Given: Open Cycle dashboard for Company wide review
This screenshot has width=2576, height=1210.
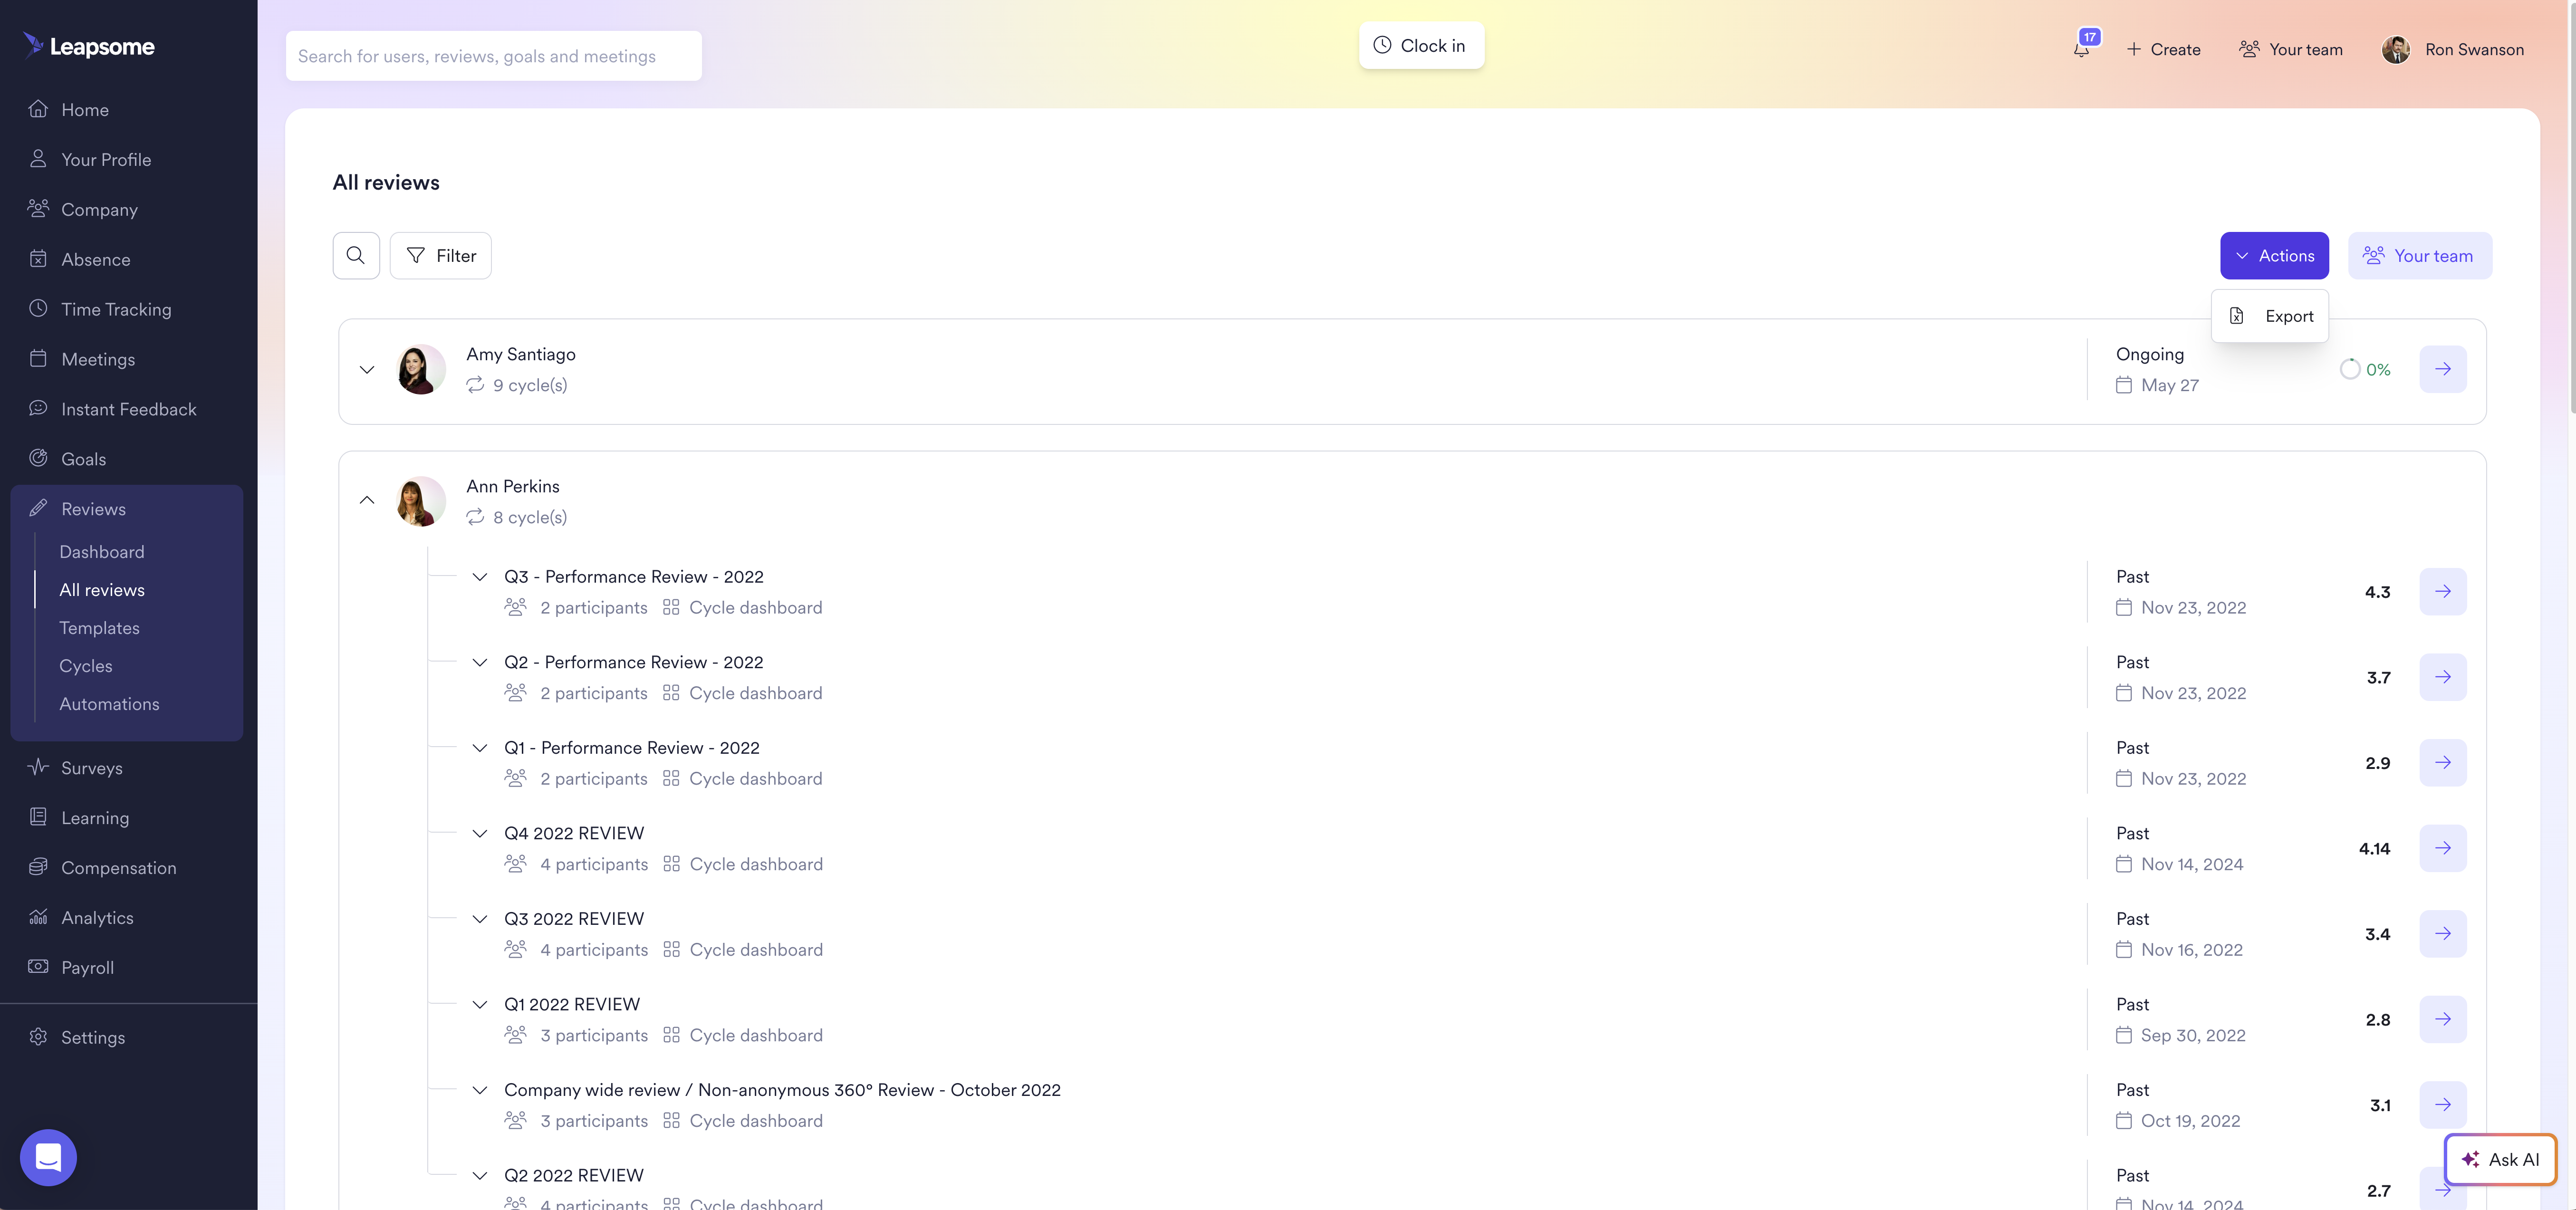Looking at the screenshot, I should pos(743,1120).
